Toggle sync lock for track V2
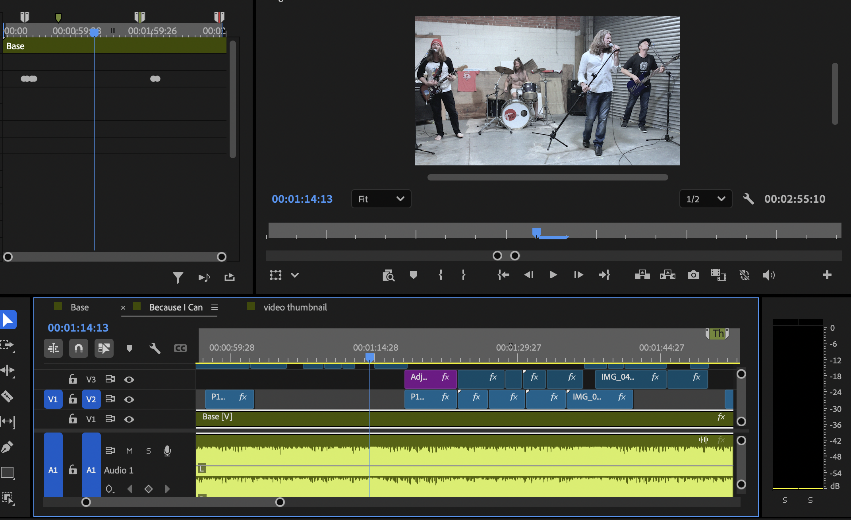851x520 pixels. (110, 399)
